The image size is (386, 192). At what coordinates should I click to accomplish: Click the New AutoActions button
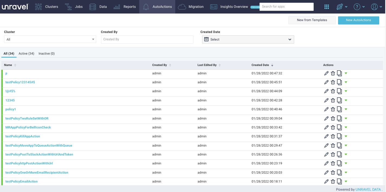click(x=359, y=20)
